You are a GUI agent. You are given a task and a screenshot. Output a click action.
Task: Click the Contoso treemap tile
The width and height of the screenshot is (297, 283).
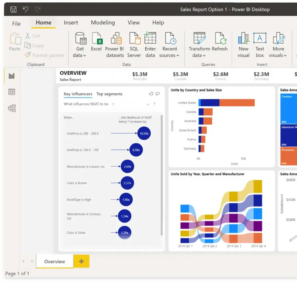point(289,109)
